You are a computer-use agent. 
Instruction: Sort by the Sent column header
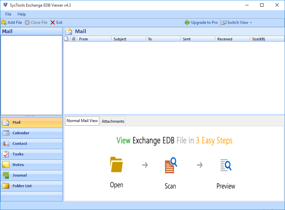click(x=198, y=39)
